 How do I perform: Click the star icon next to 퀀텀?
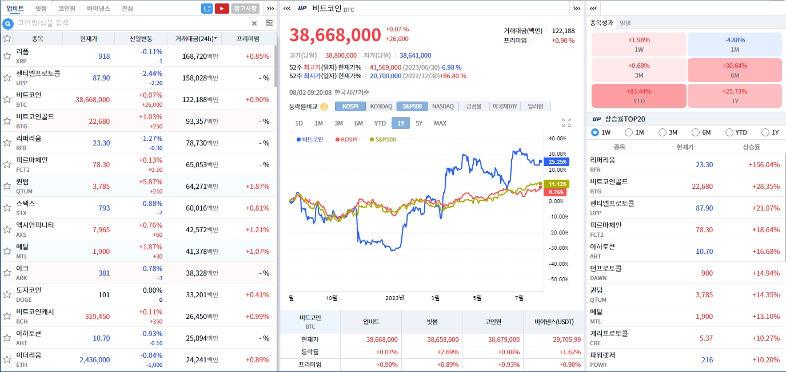tap(7, 185)
